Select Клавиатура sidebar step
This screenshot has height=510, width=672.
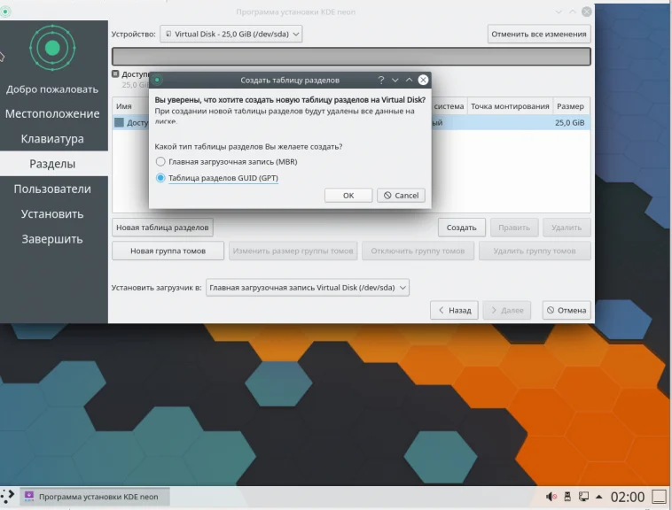pyautogui.click(x=52, y=139)
